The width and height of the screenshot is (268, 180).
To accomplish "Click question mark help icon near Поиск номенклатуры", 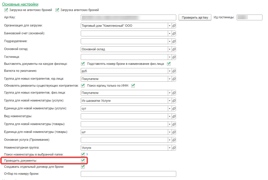I will 87,154.
